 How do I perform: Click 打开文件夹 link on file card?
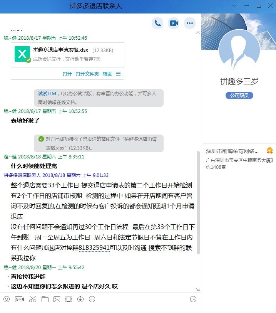pyautogui.click(x=87, y=74)
